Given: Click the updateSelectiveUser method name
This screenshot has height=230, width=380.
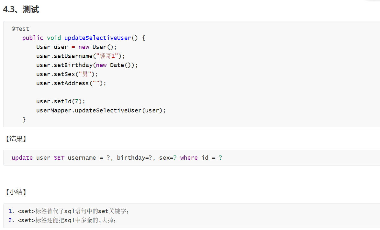Looking at the screenshot, I should click(97, 38).
